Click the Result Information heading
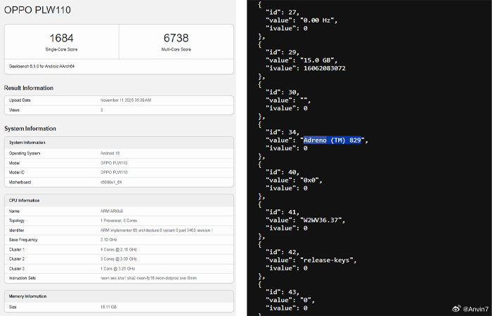 coord(29,88)
